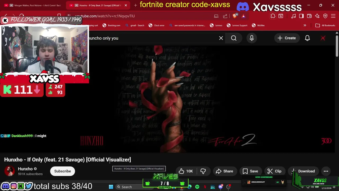Viewport: 339px width, 191px height.
Task: Open Brave Shields lion icon
Action: [x=235, y=16]
